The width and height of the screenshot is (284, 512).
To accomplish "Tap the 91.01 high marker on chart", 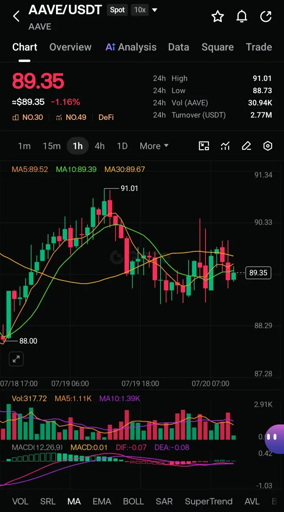I will (129, 189).
